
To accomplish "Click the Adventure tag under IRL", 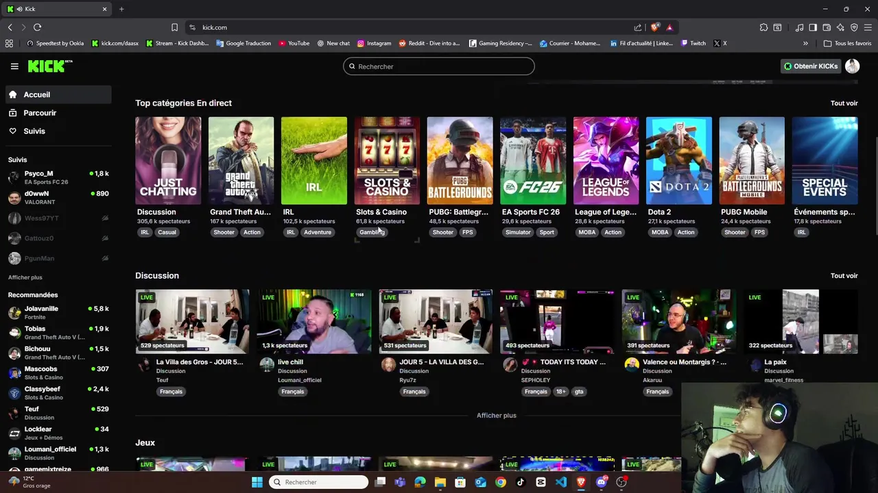I will click(318, 232).
